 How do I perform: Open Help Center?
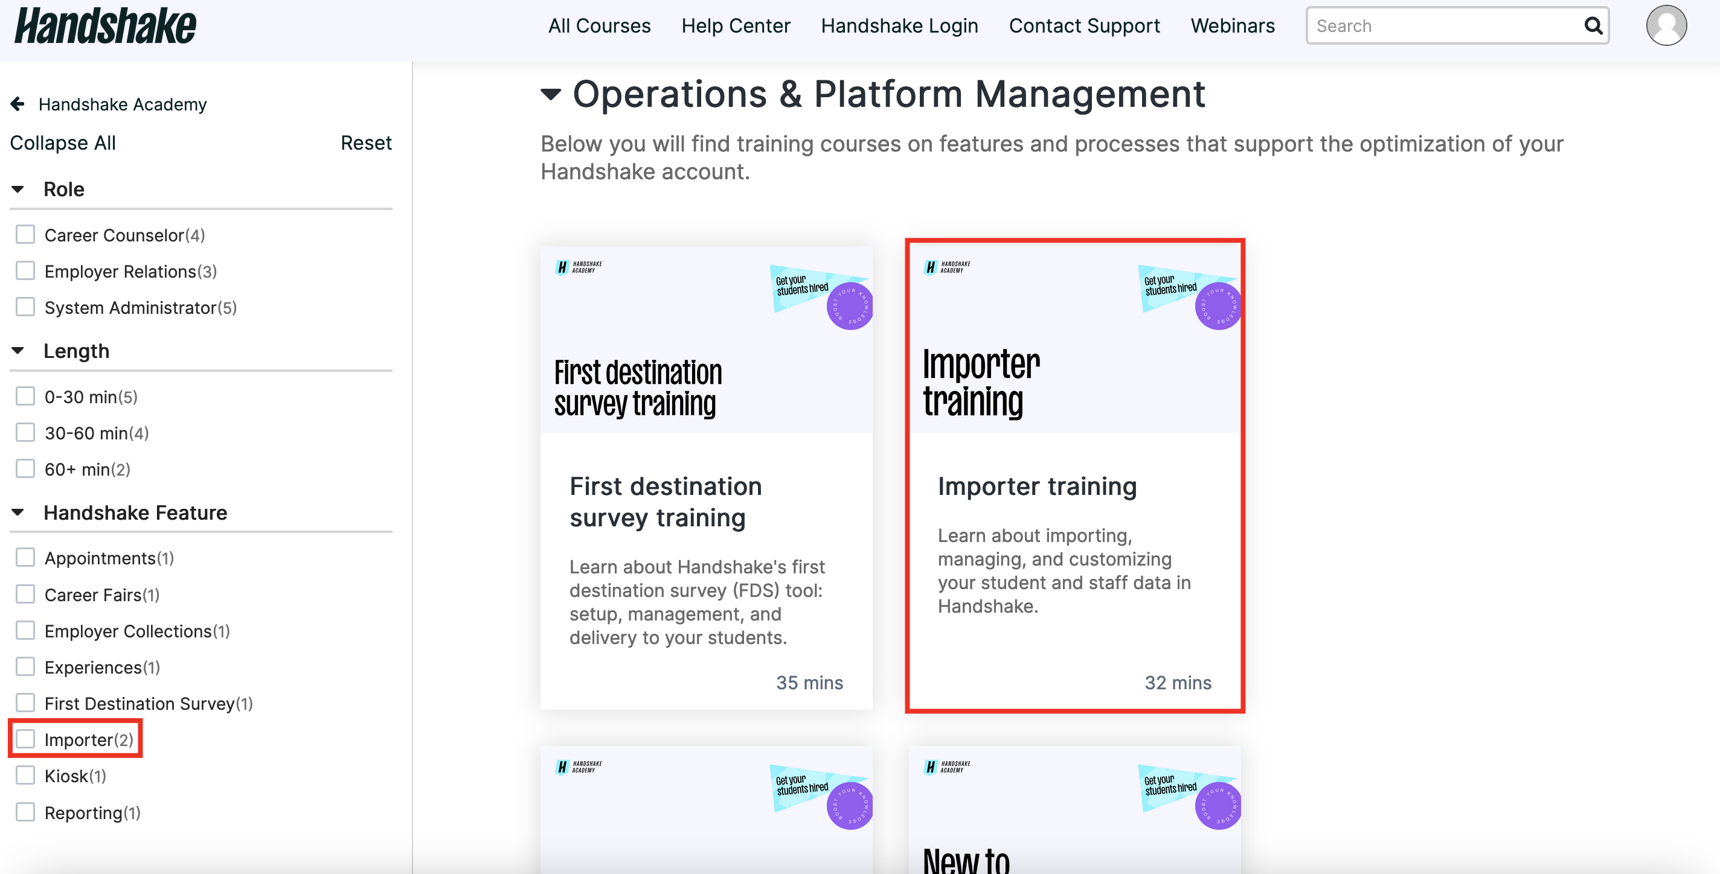(x=735, y=26)
